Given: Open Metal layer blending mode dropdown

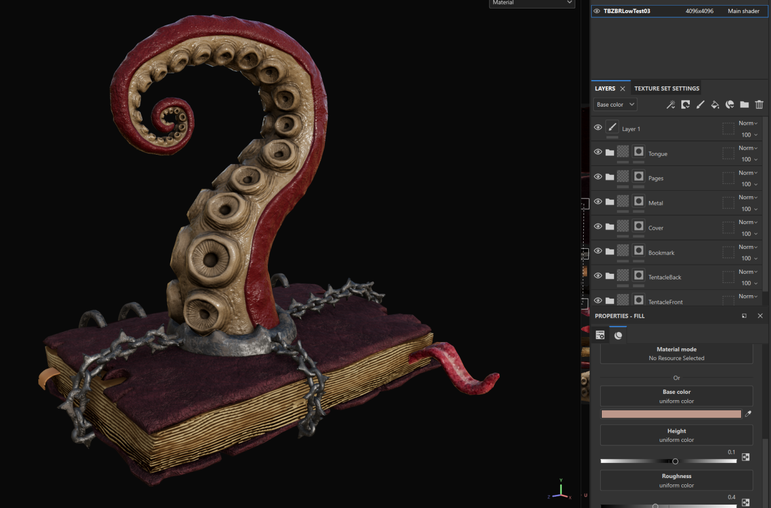Looking at the screenshot, I should point(748,197).
